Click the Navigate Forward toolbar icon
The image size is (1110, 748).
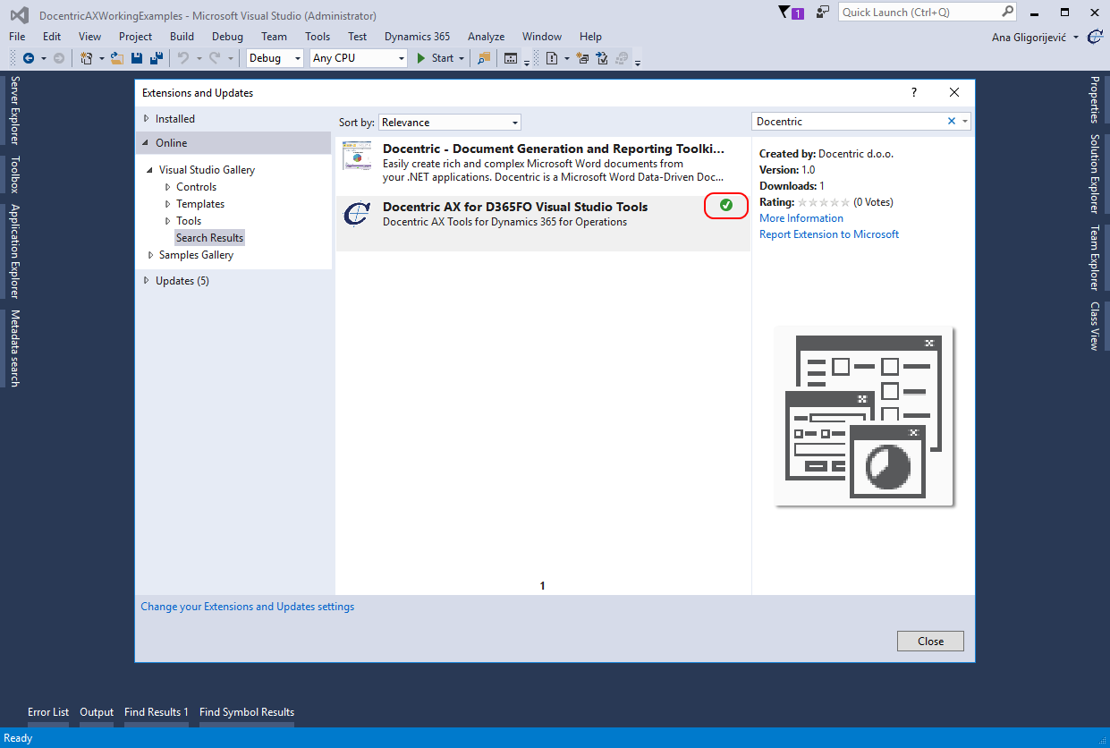coord(59,58)
